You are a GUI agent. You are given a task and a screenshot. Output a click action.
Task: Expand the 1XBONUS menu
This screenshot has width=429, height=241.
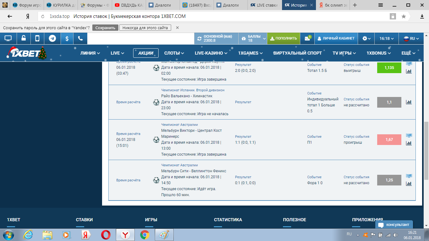379,53
